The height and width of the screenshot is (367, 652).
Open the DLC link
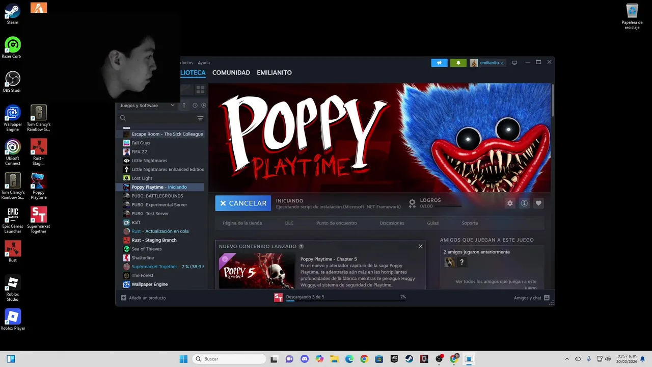coord(289,223)
